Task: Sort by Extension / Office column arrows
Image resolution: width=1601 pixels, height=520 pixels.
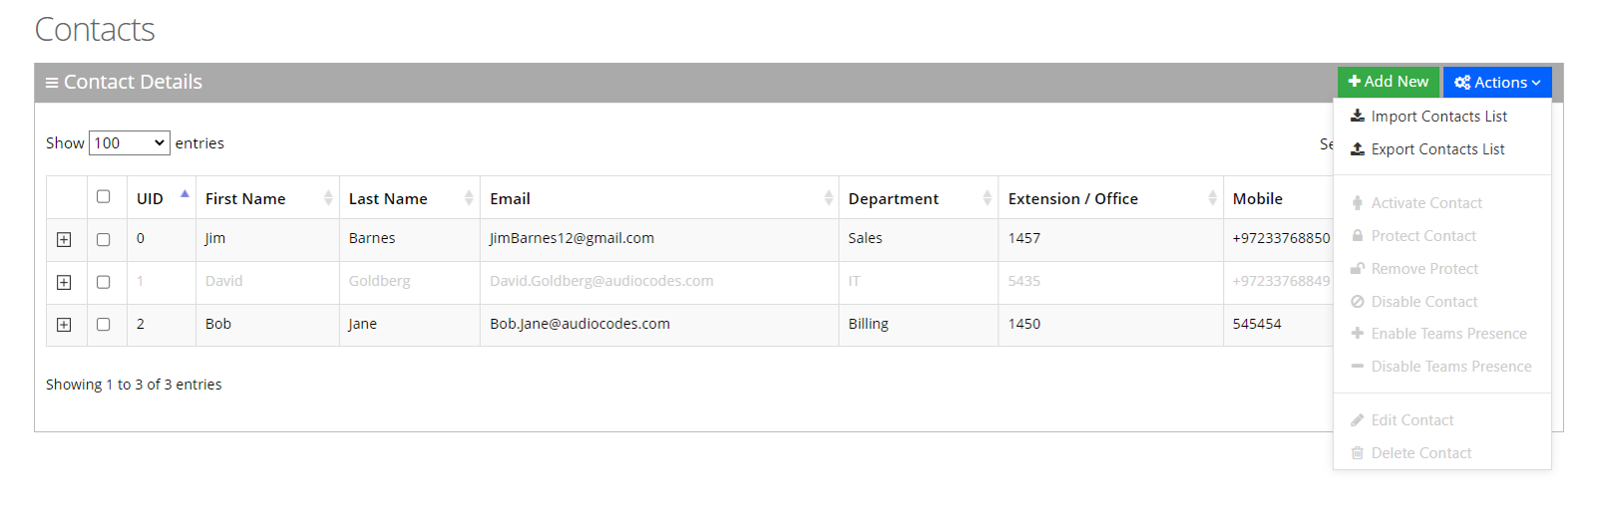Action: [1212, 198]
